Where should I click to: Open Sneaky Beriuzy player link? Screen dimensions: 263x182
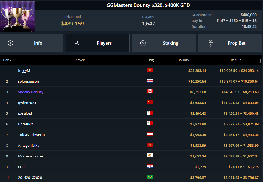tap(31, 92)
